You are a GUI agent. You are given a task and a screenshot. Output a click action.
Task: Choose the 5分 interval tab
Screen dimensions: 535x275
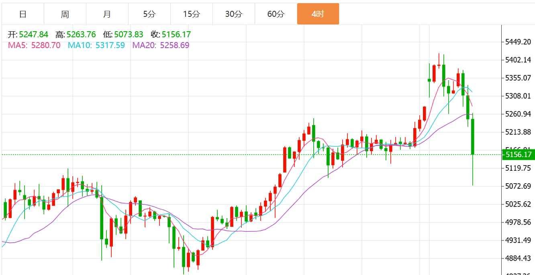click(149, 14)
